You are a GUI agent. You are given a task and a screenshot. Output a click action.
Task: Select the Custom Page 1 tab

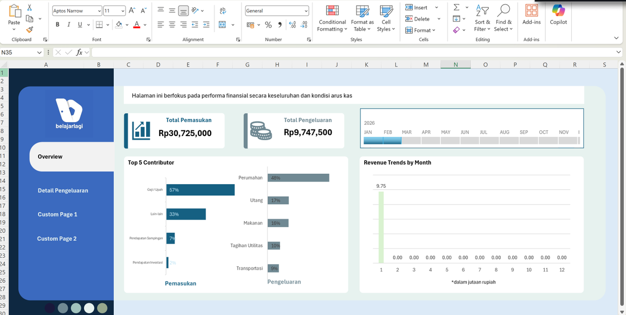coord(56,214)
